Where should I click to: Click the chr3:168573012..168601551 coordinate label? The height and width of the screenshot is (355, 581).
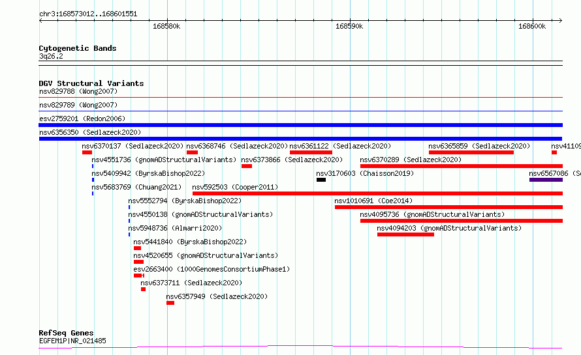click(88, 14)
